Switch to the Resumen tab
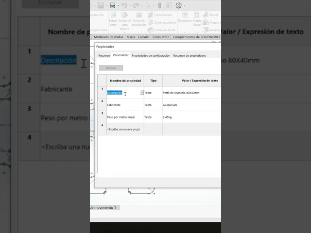311x233 pixels. point(104,56)
